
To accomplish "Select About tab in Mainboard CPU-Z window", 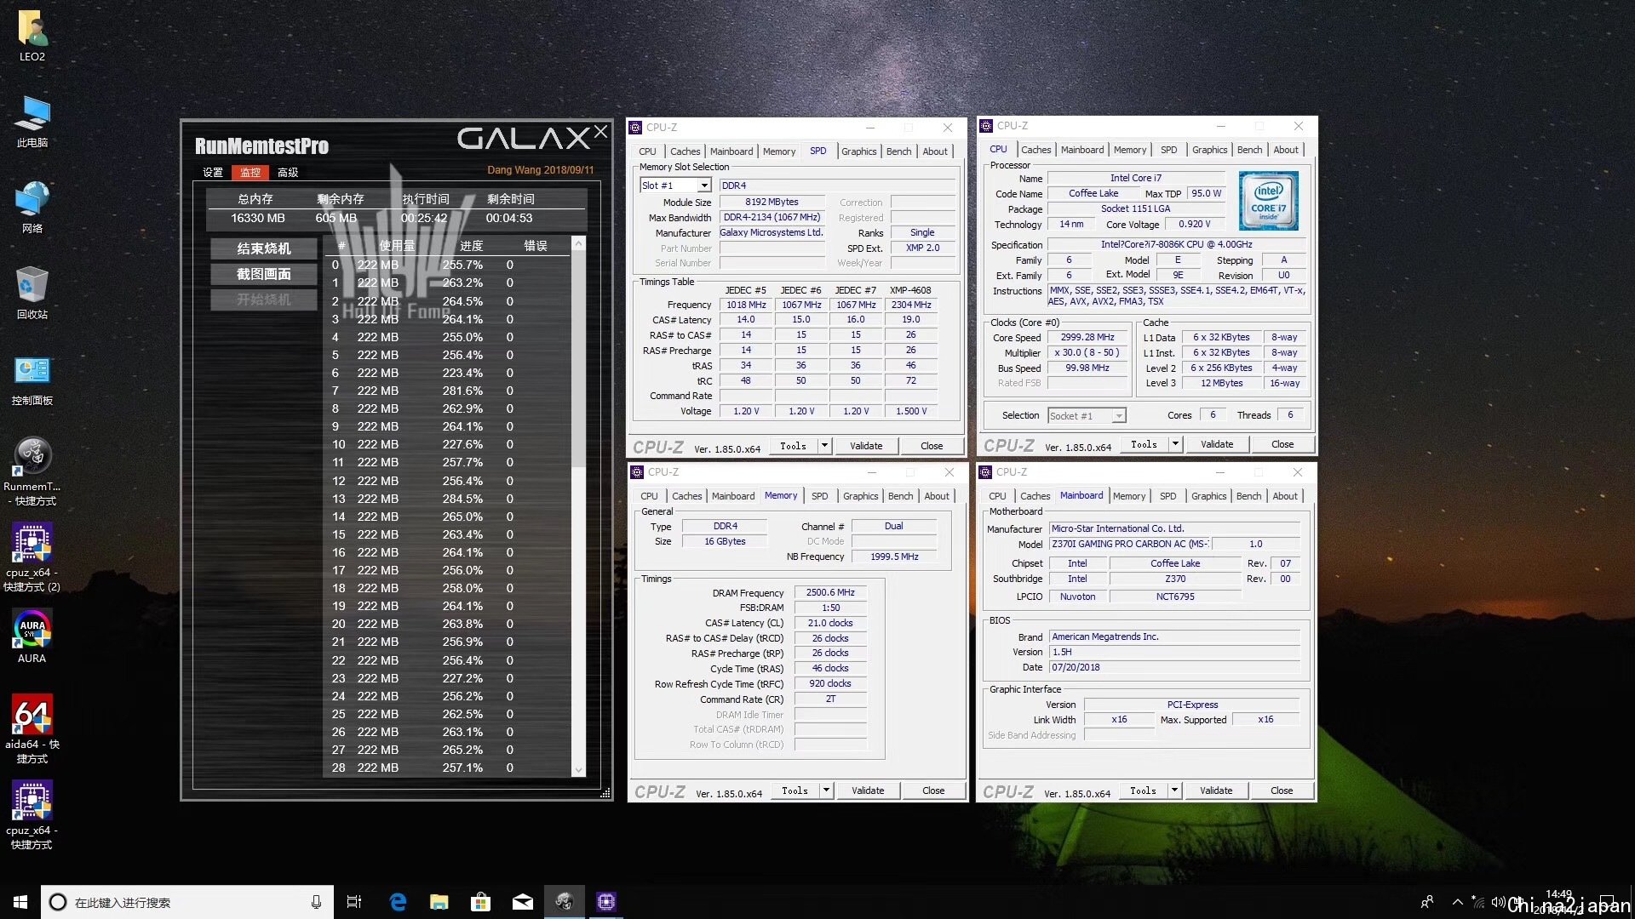I will point(1285,496).
